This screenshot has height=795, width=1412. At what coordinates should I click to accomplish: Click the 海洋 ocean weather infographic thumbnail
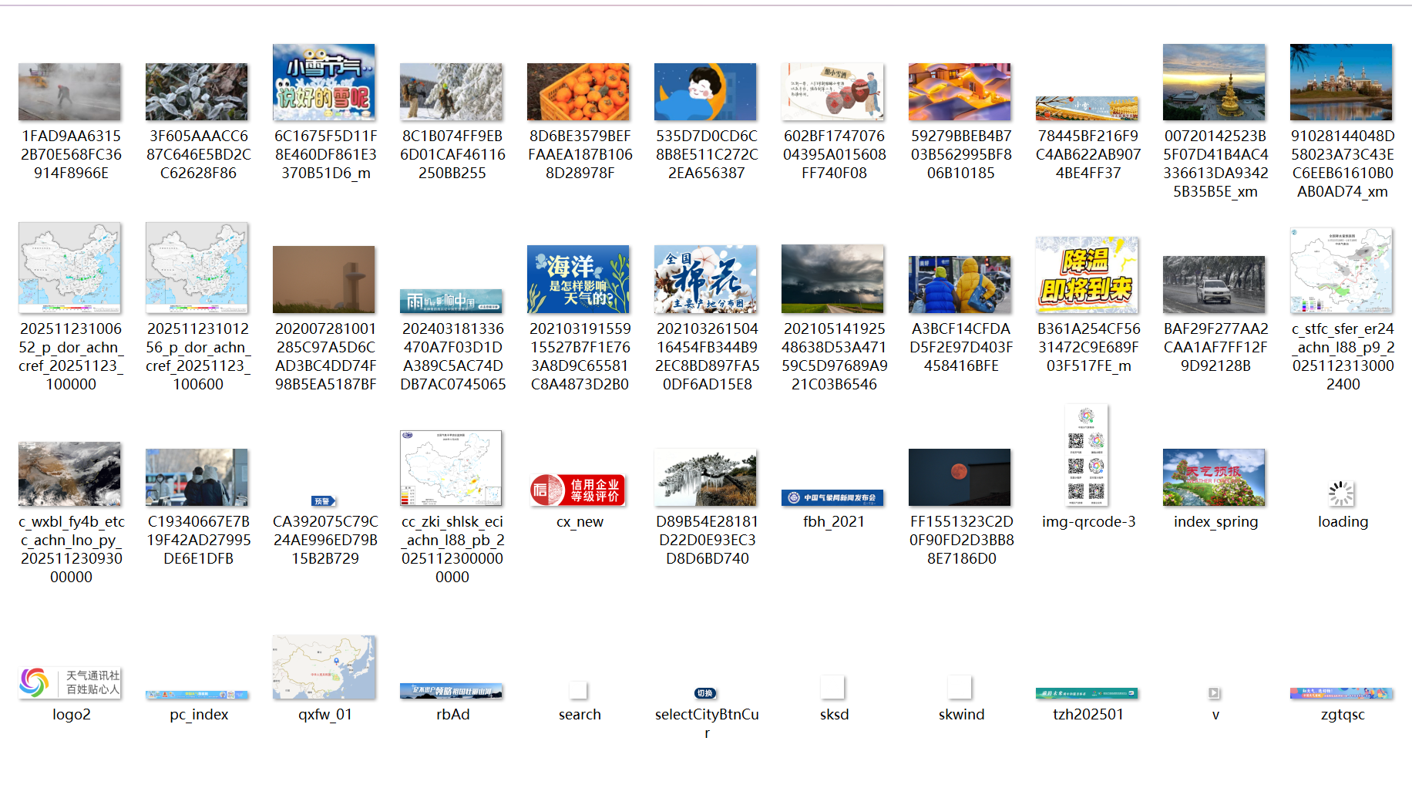579,278
